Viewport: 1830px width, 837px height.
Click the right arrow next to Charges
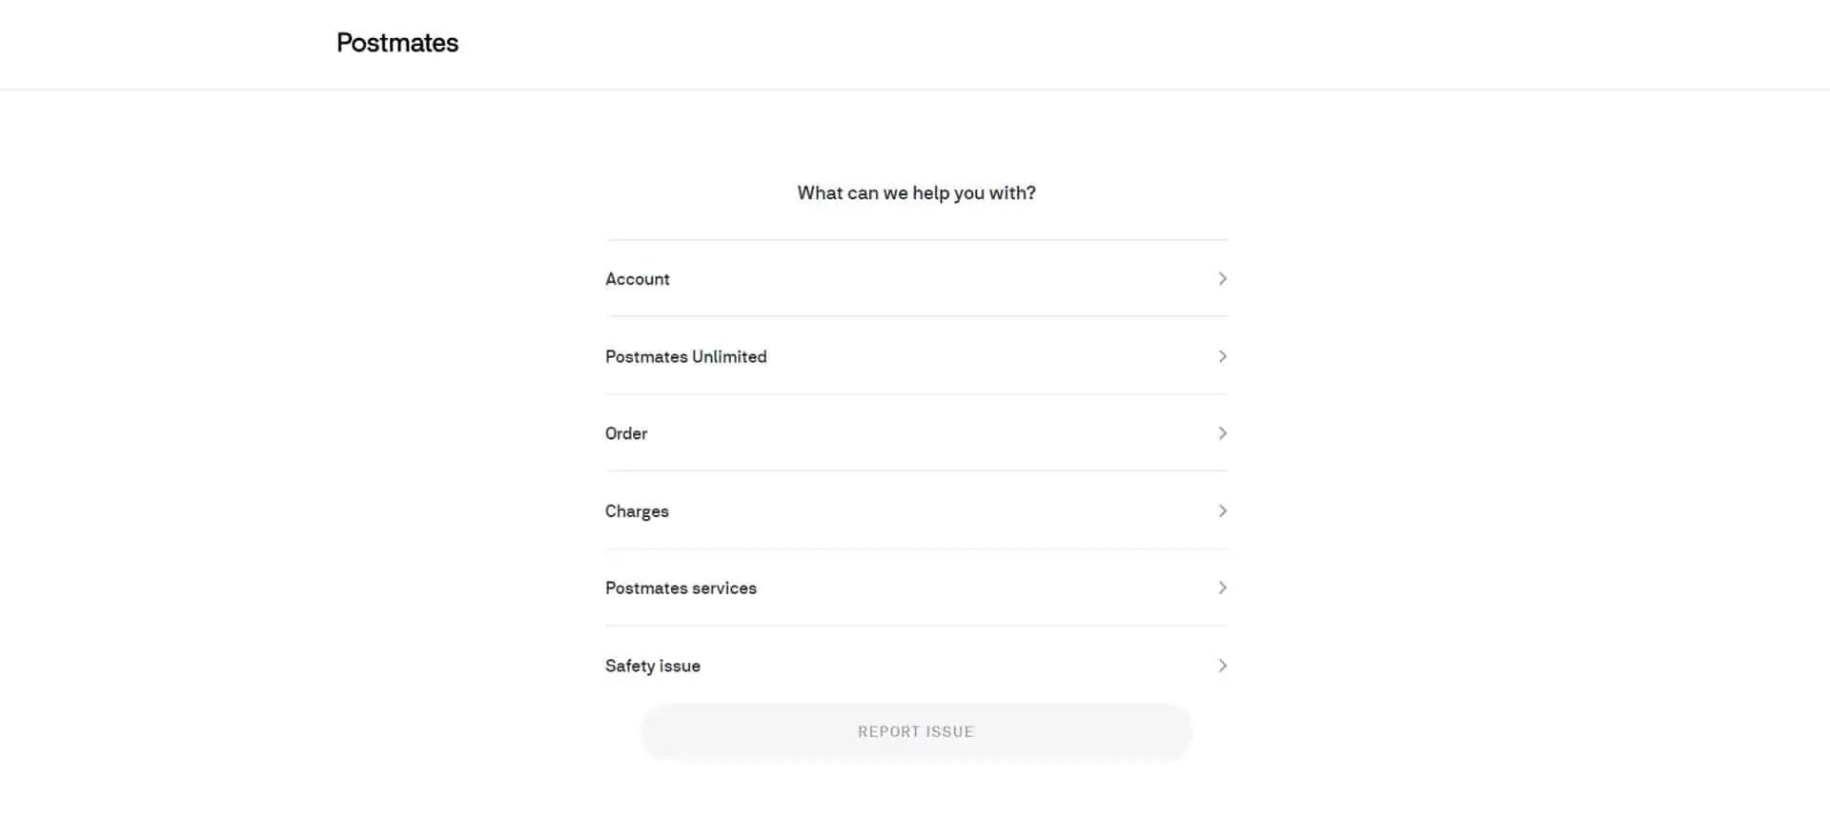click(x=1223, y=511)
